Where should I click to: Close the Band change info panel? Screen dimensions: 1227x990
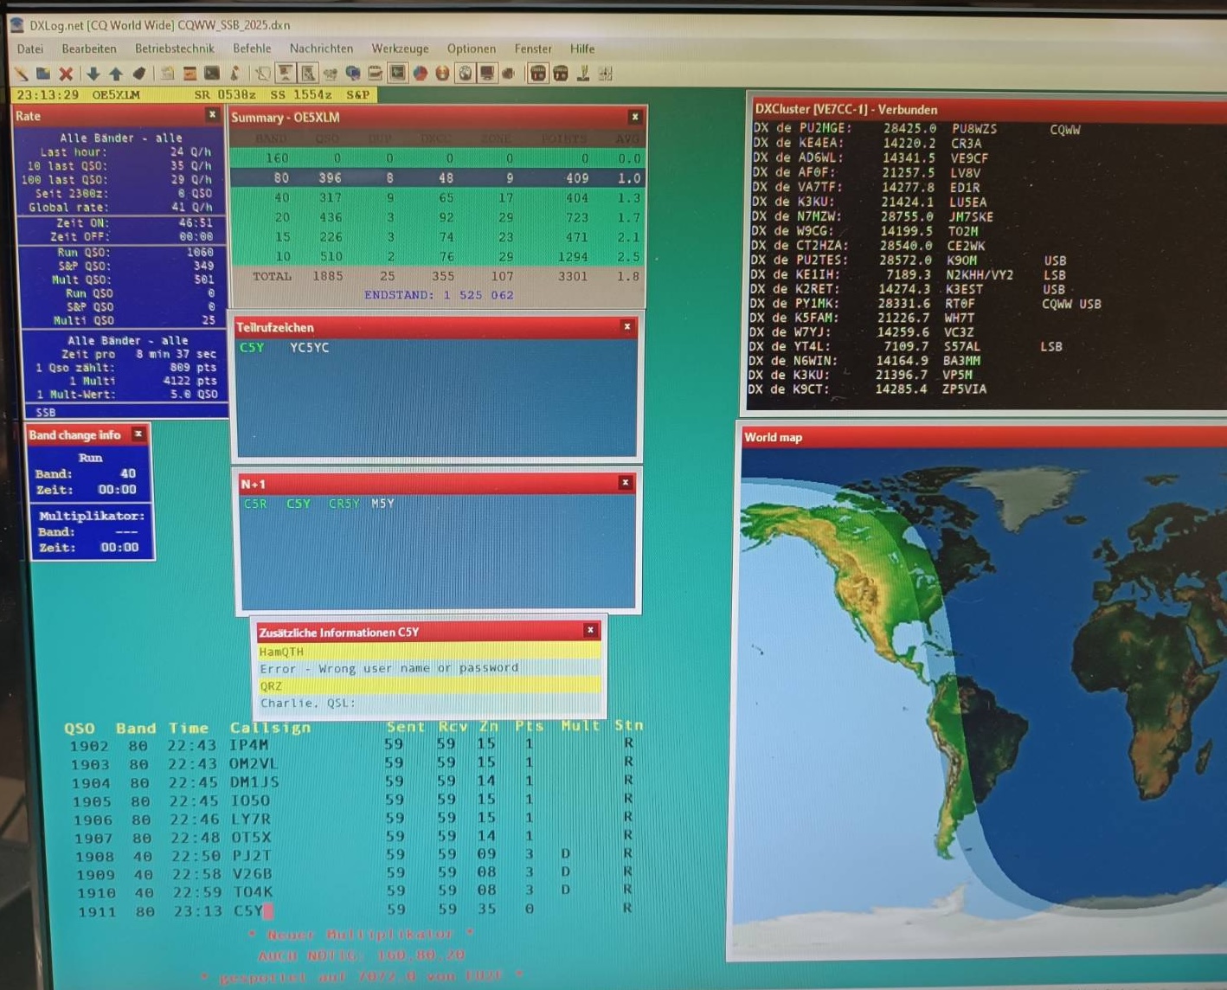pos(138,434)
